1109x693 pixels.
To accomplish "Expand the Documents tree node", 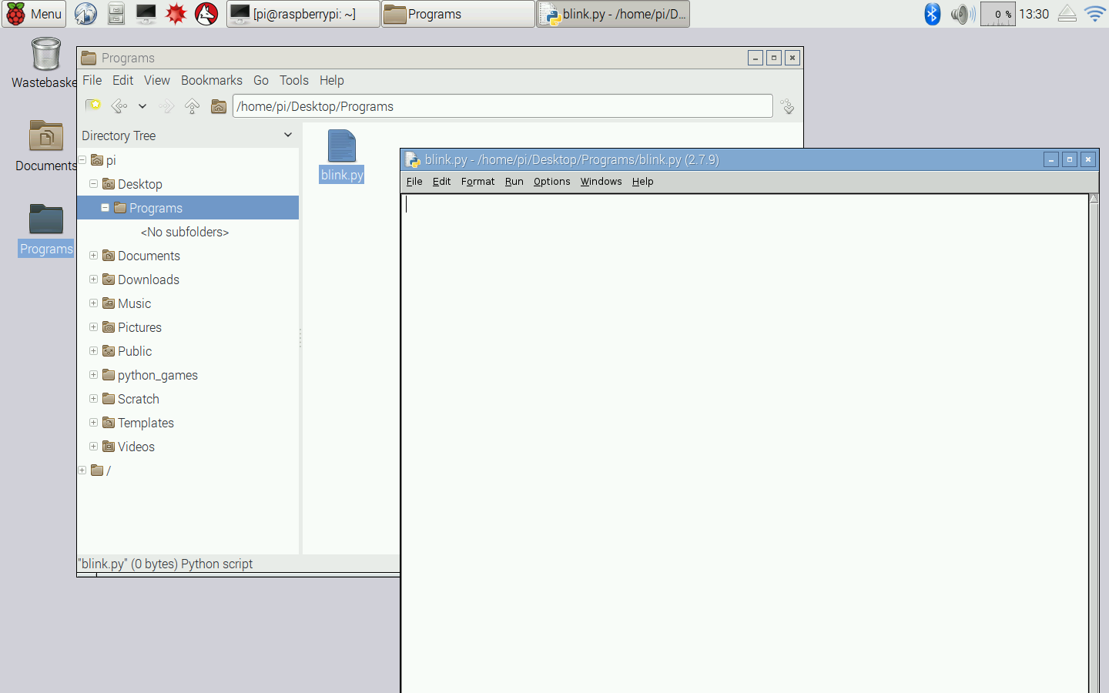I will 93,255.
